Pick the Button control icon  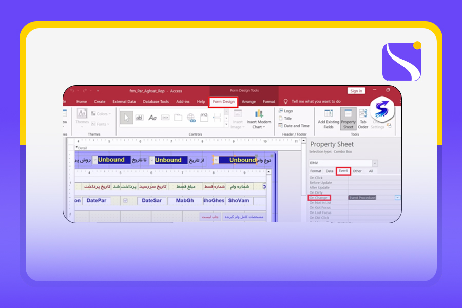[165, 118]
